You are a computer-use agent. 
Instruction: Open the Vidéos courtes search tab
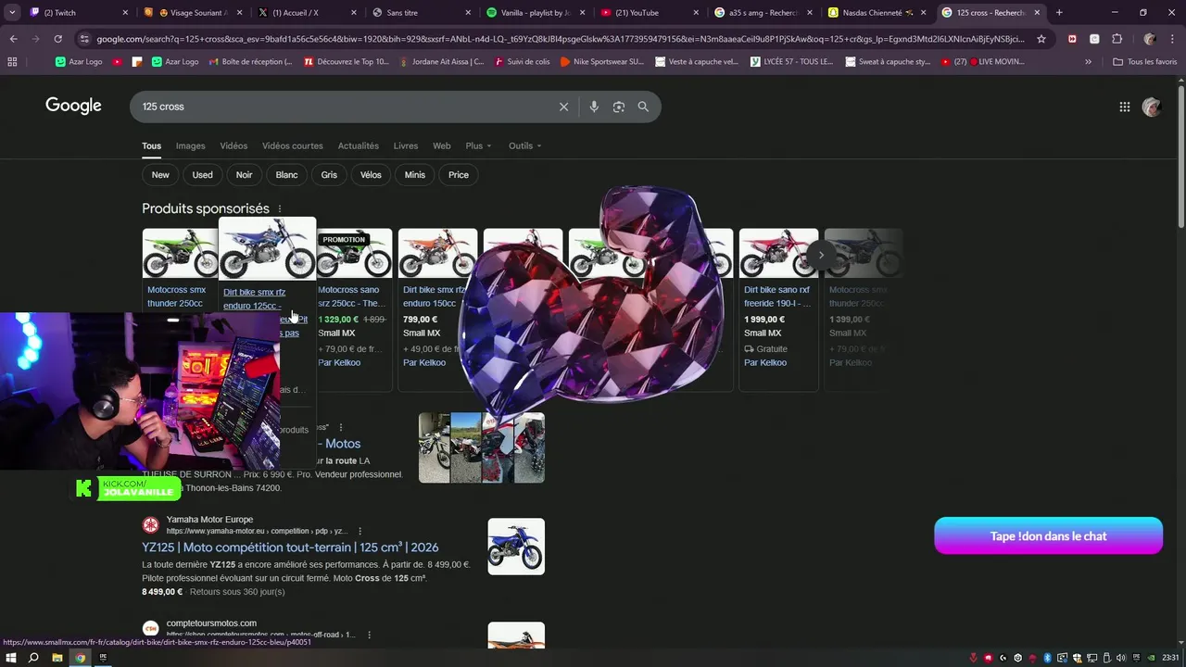point(292,145)
